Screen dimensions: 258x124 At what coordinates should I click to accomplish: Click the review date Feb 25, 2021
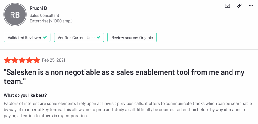(54, 60)
